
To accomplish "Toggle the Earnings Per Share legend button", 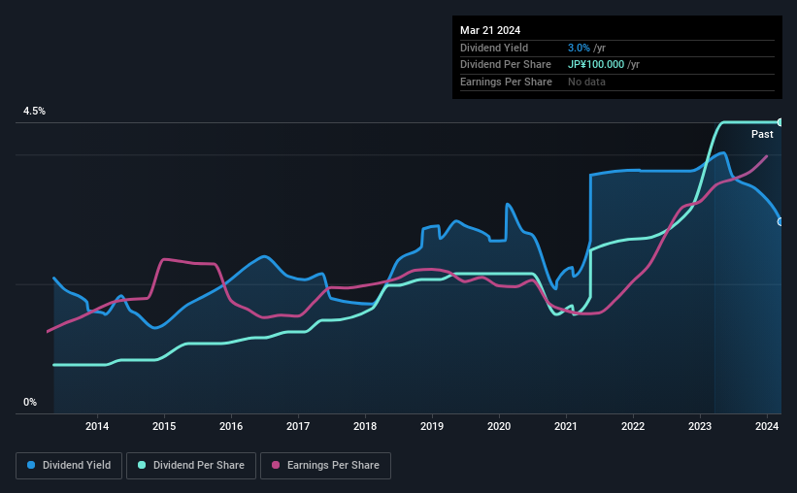I will tap(326, 466).
